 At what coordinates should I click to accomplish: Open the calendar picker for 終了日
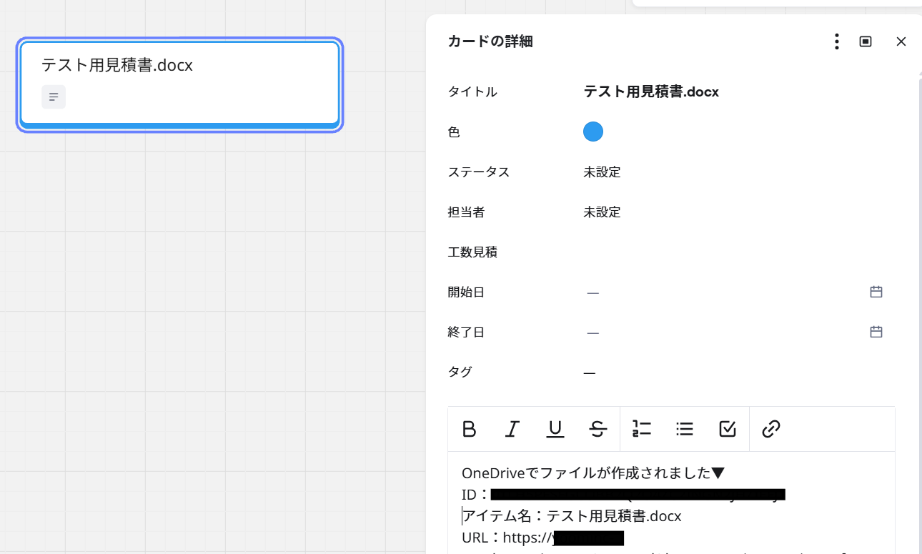click(876, 332)
